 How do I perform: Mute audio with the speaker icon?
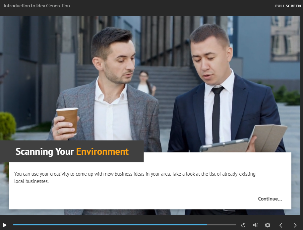click(x=255, y=225)
